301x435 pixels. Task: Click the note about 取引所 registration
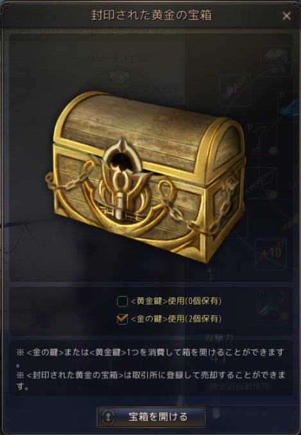pos(151,380)
